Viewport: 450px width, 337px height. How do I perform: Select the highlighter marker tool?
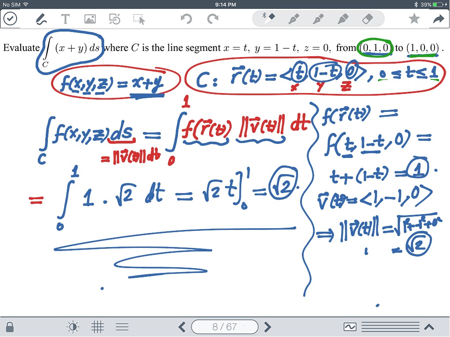[x=343, y=19]
